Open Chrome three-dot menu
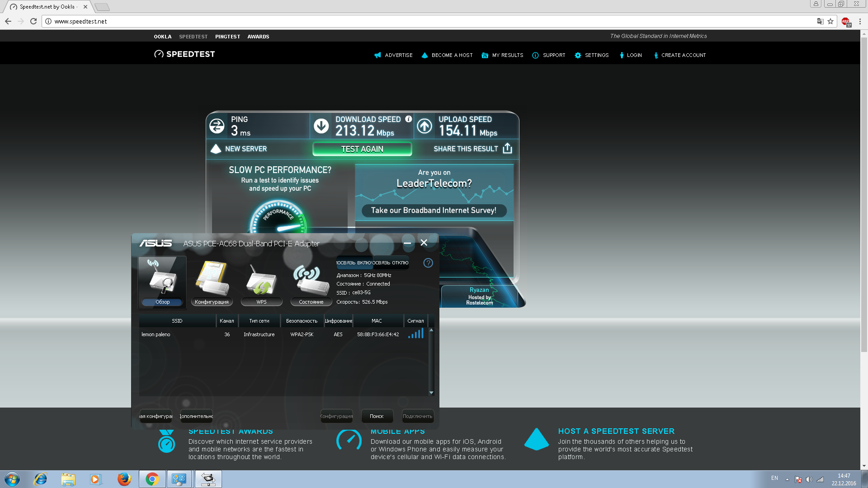868x488 pixels. click(860, 21)
